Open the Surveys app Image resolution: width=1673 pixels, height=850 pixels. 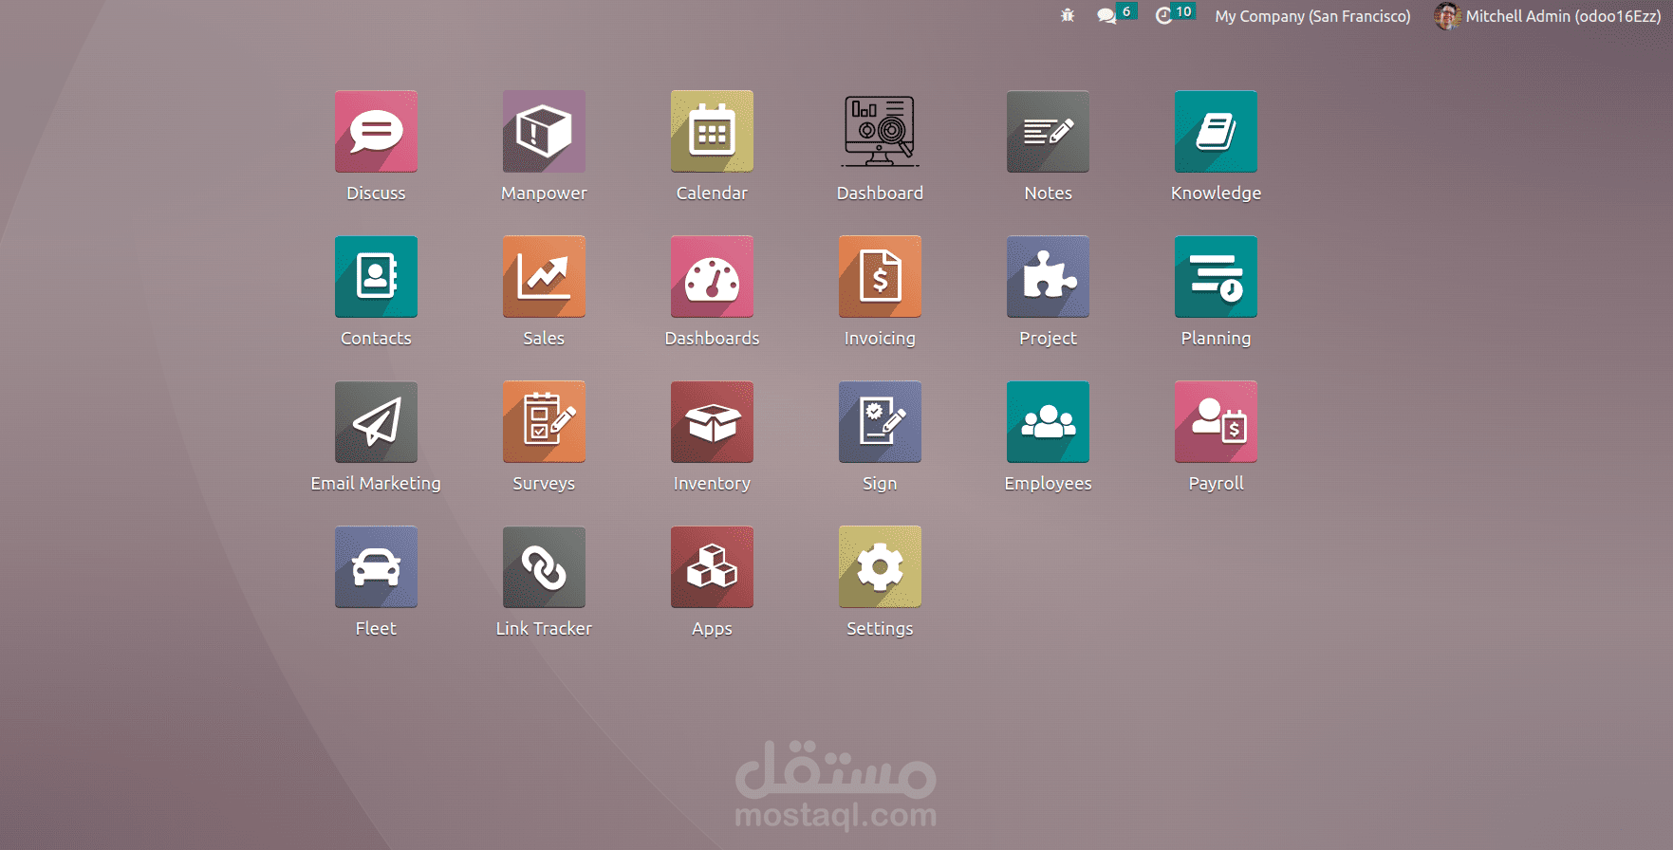pyautogui.click(x=544, y=422)
